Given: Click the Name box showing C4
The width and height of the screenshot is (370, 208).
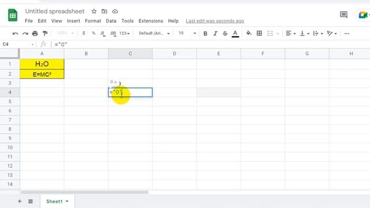Looking at the screenshot, I should click(x=18, y=44).
